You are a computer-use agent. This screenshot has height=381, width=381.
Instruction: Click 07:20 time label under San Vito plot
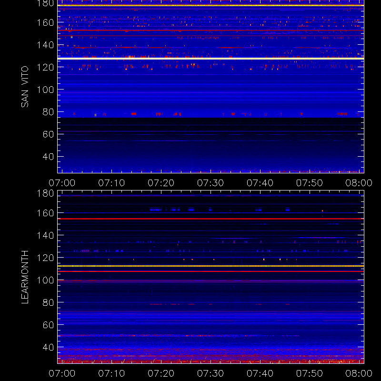161,183
